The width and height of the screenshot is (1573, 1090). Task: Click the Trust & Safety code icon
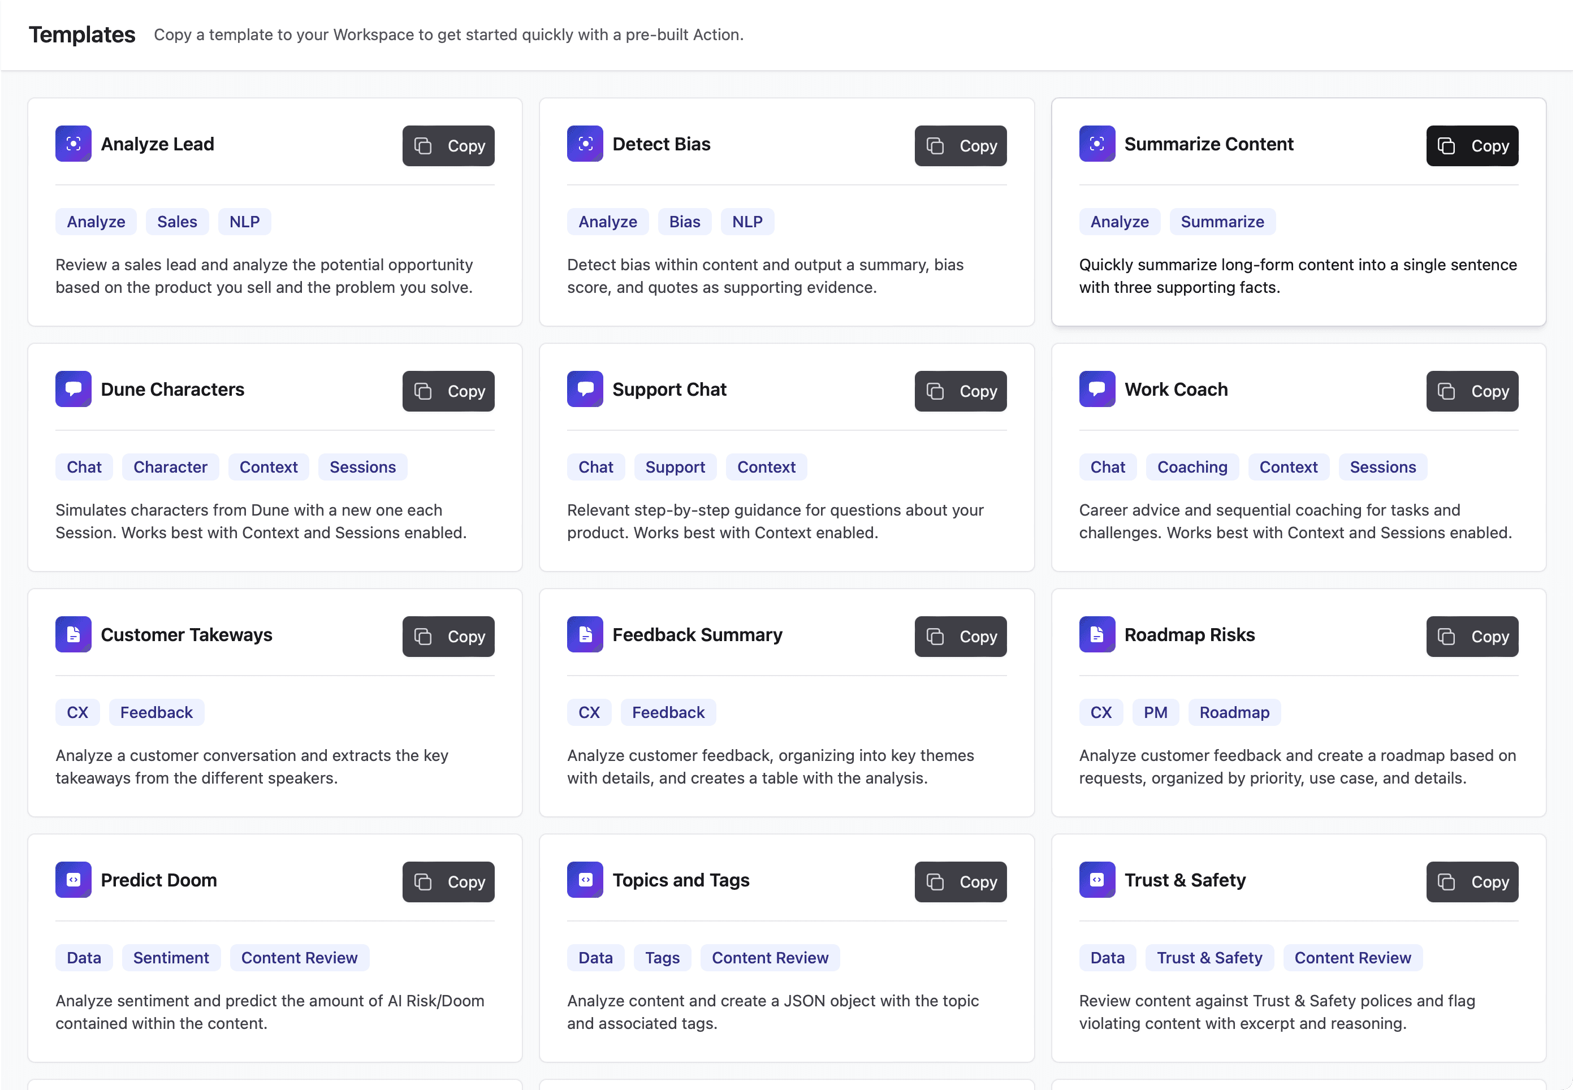(x=1096, y=879)
